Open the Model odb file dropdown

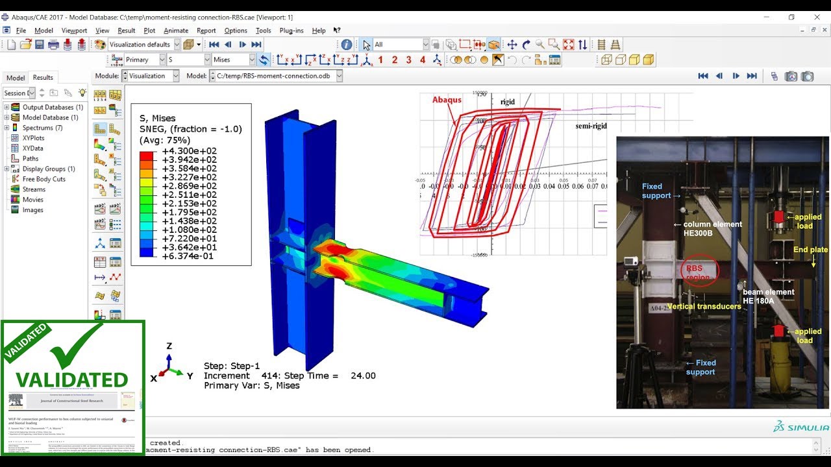[x=276, y=76]
